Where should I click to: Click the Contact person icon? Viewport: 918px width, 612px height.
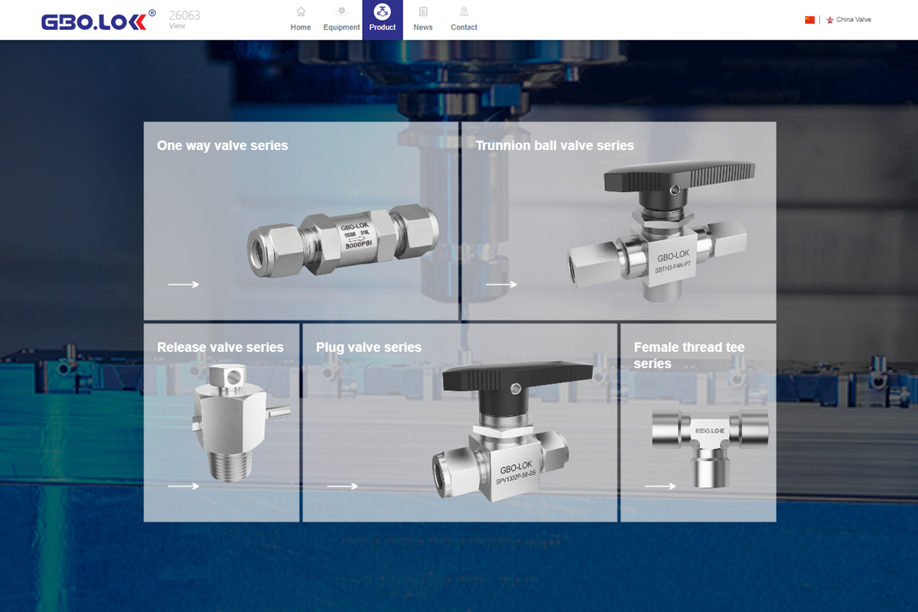pyautogui.click(x=464, y=11)
